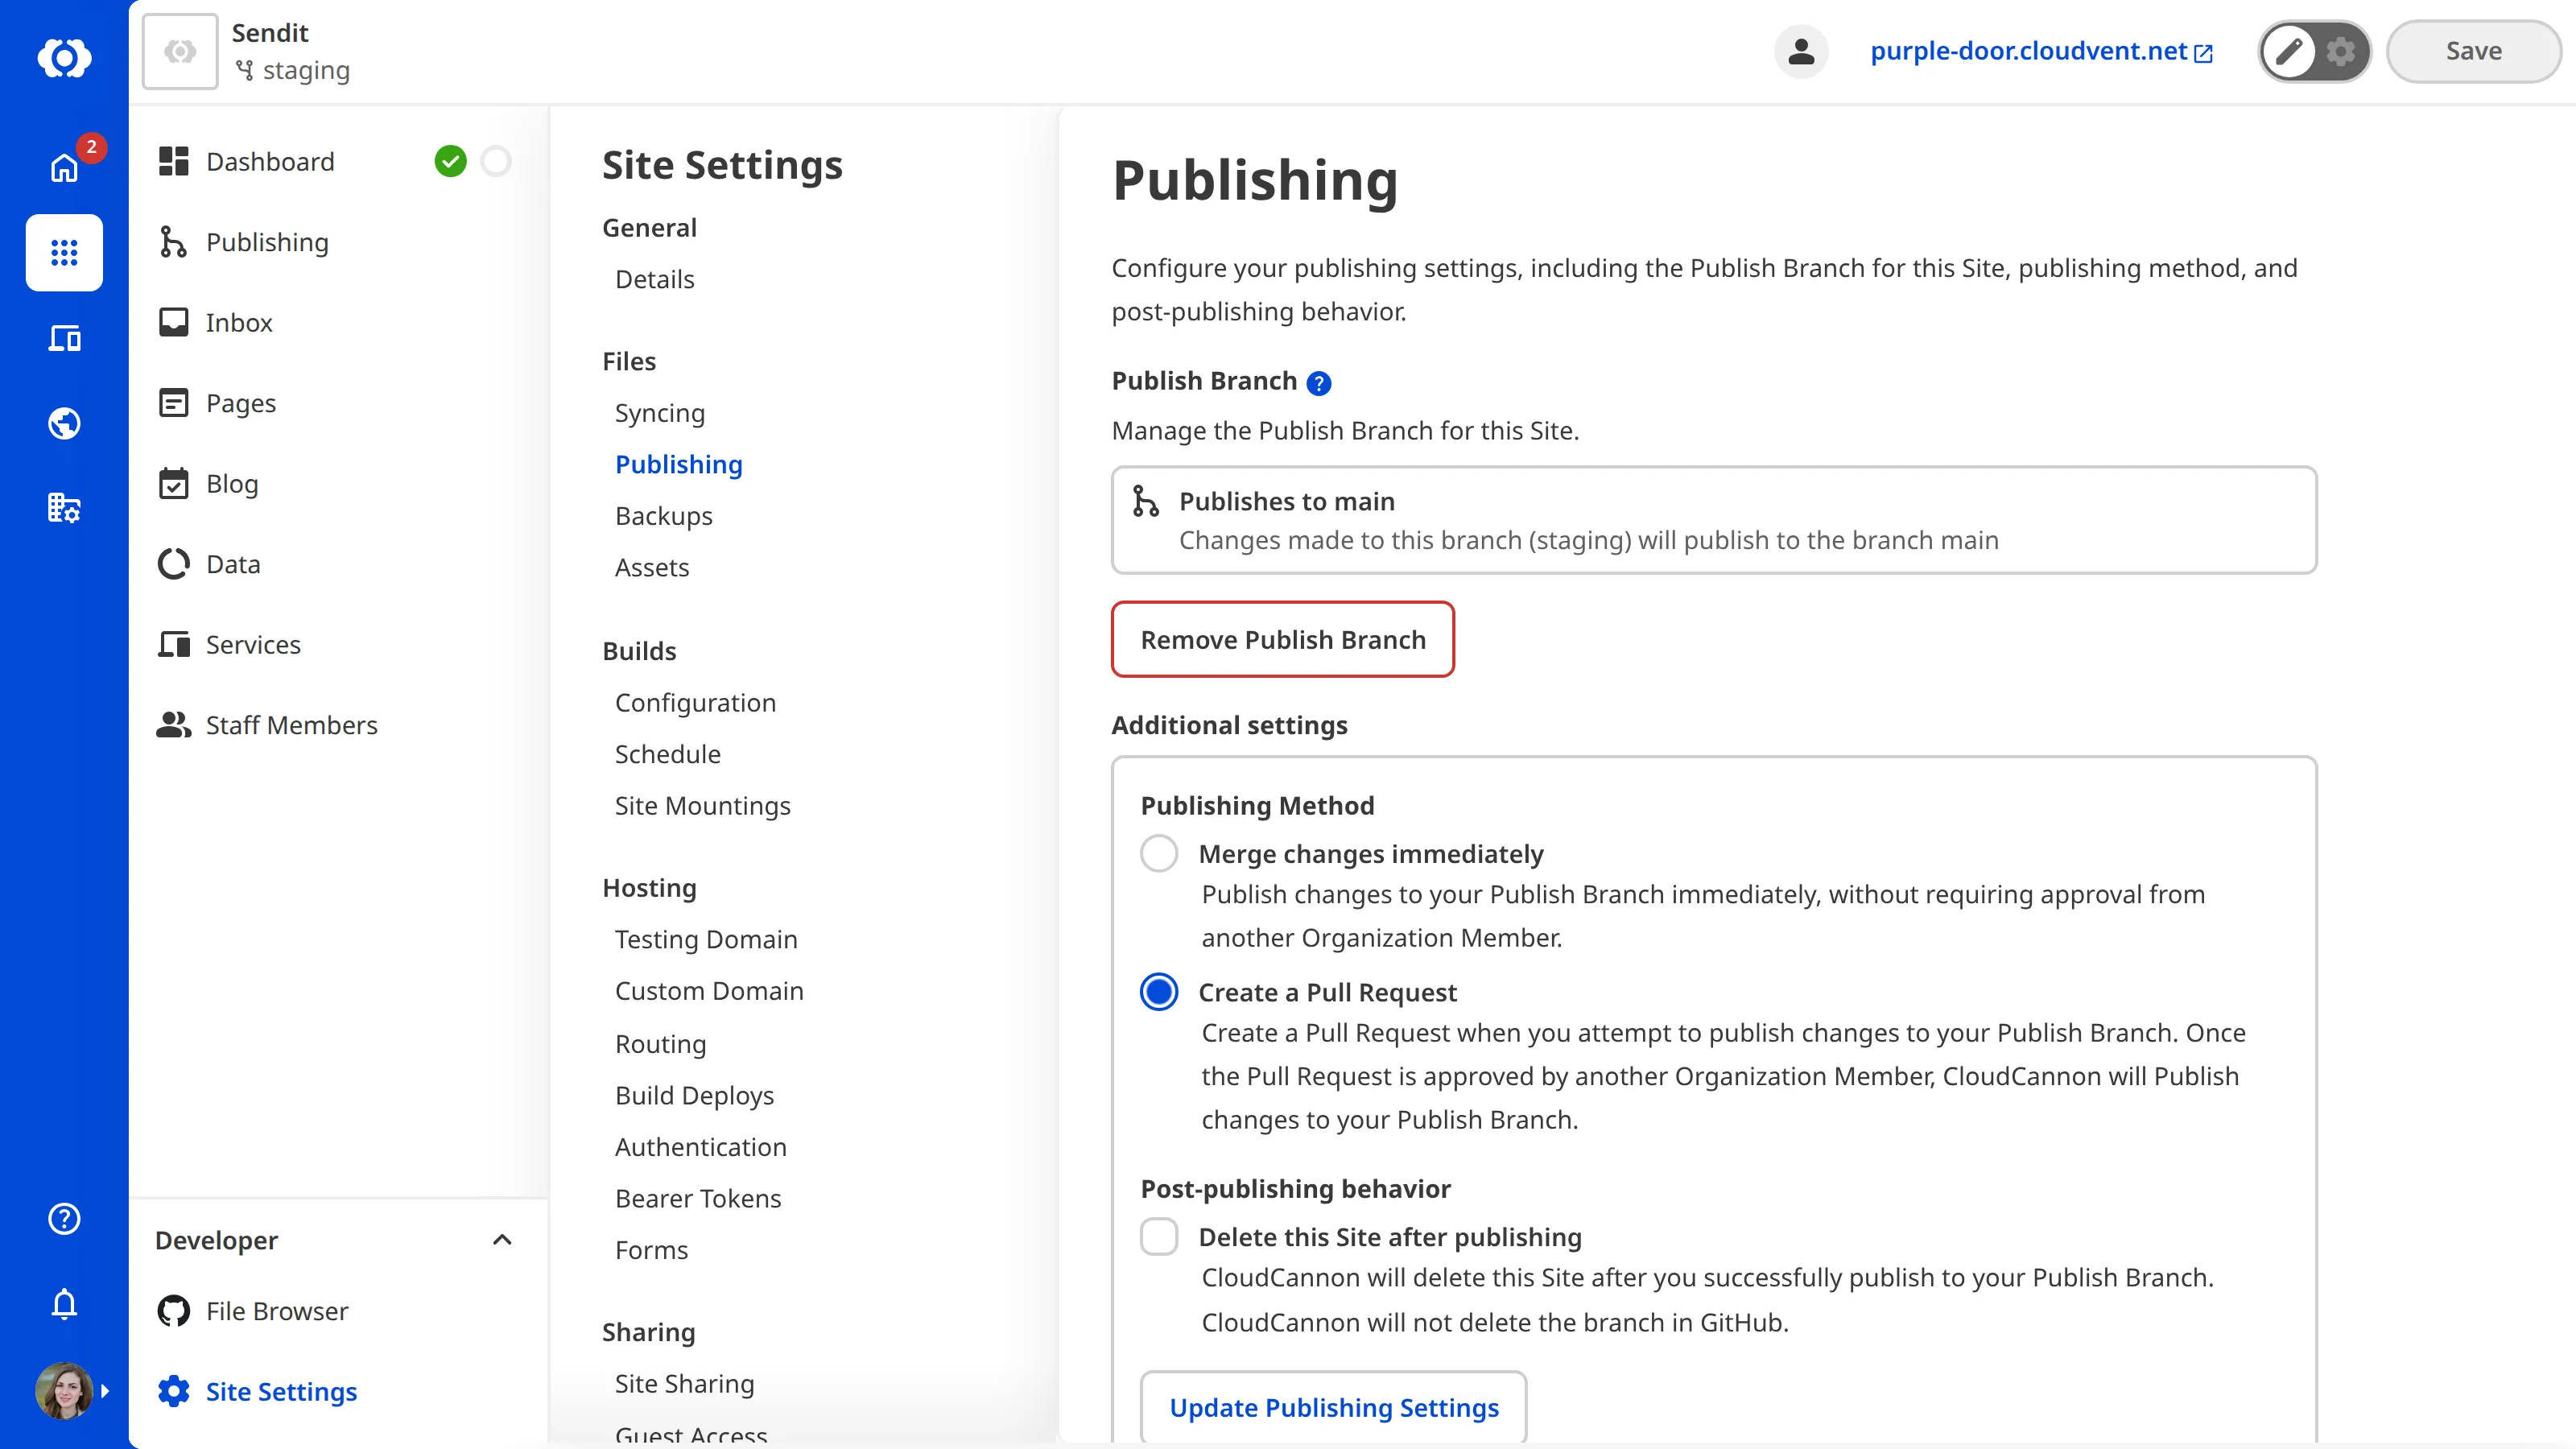
Task: Open the organization settings building icon
Action: [x=64, y=508]
